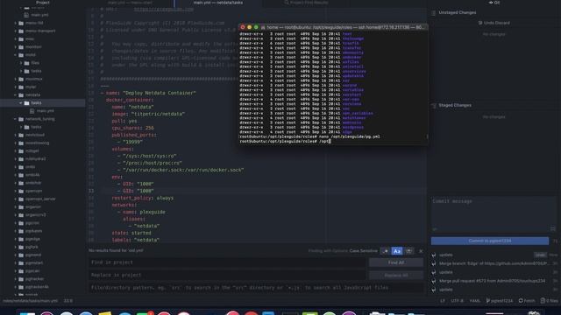This screenshot has width=561, height=315.
Task: Switch to the 'main.yml — netdata/tasks' editor tab
Action: point(218,3)
